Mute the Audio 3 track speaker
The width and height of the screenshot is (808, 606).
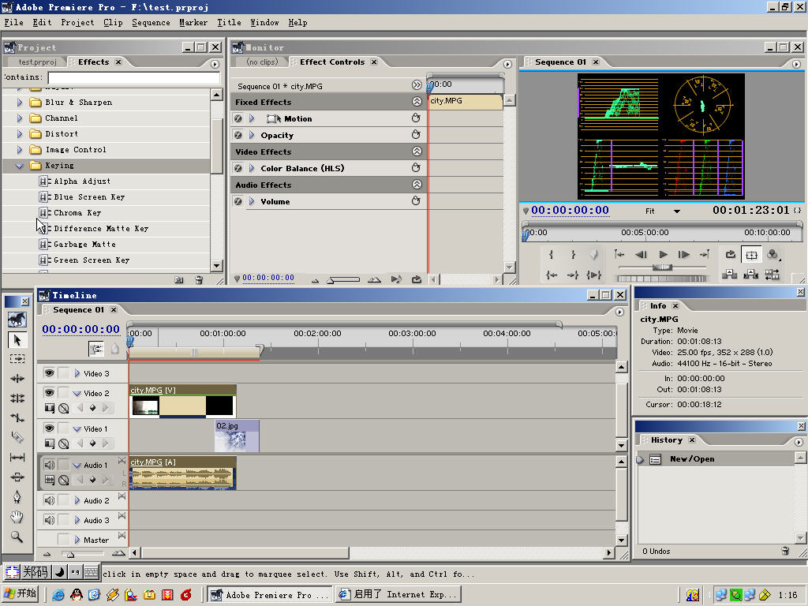(49, 520)
